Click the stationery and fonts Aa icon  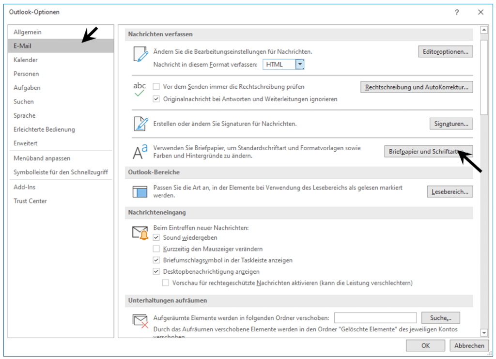pos(140,152)
